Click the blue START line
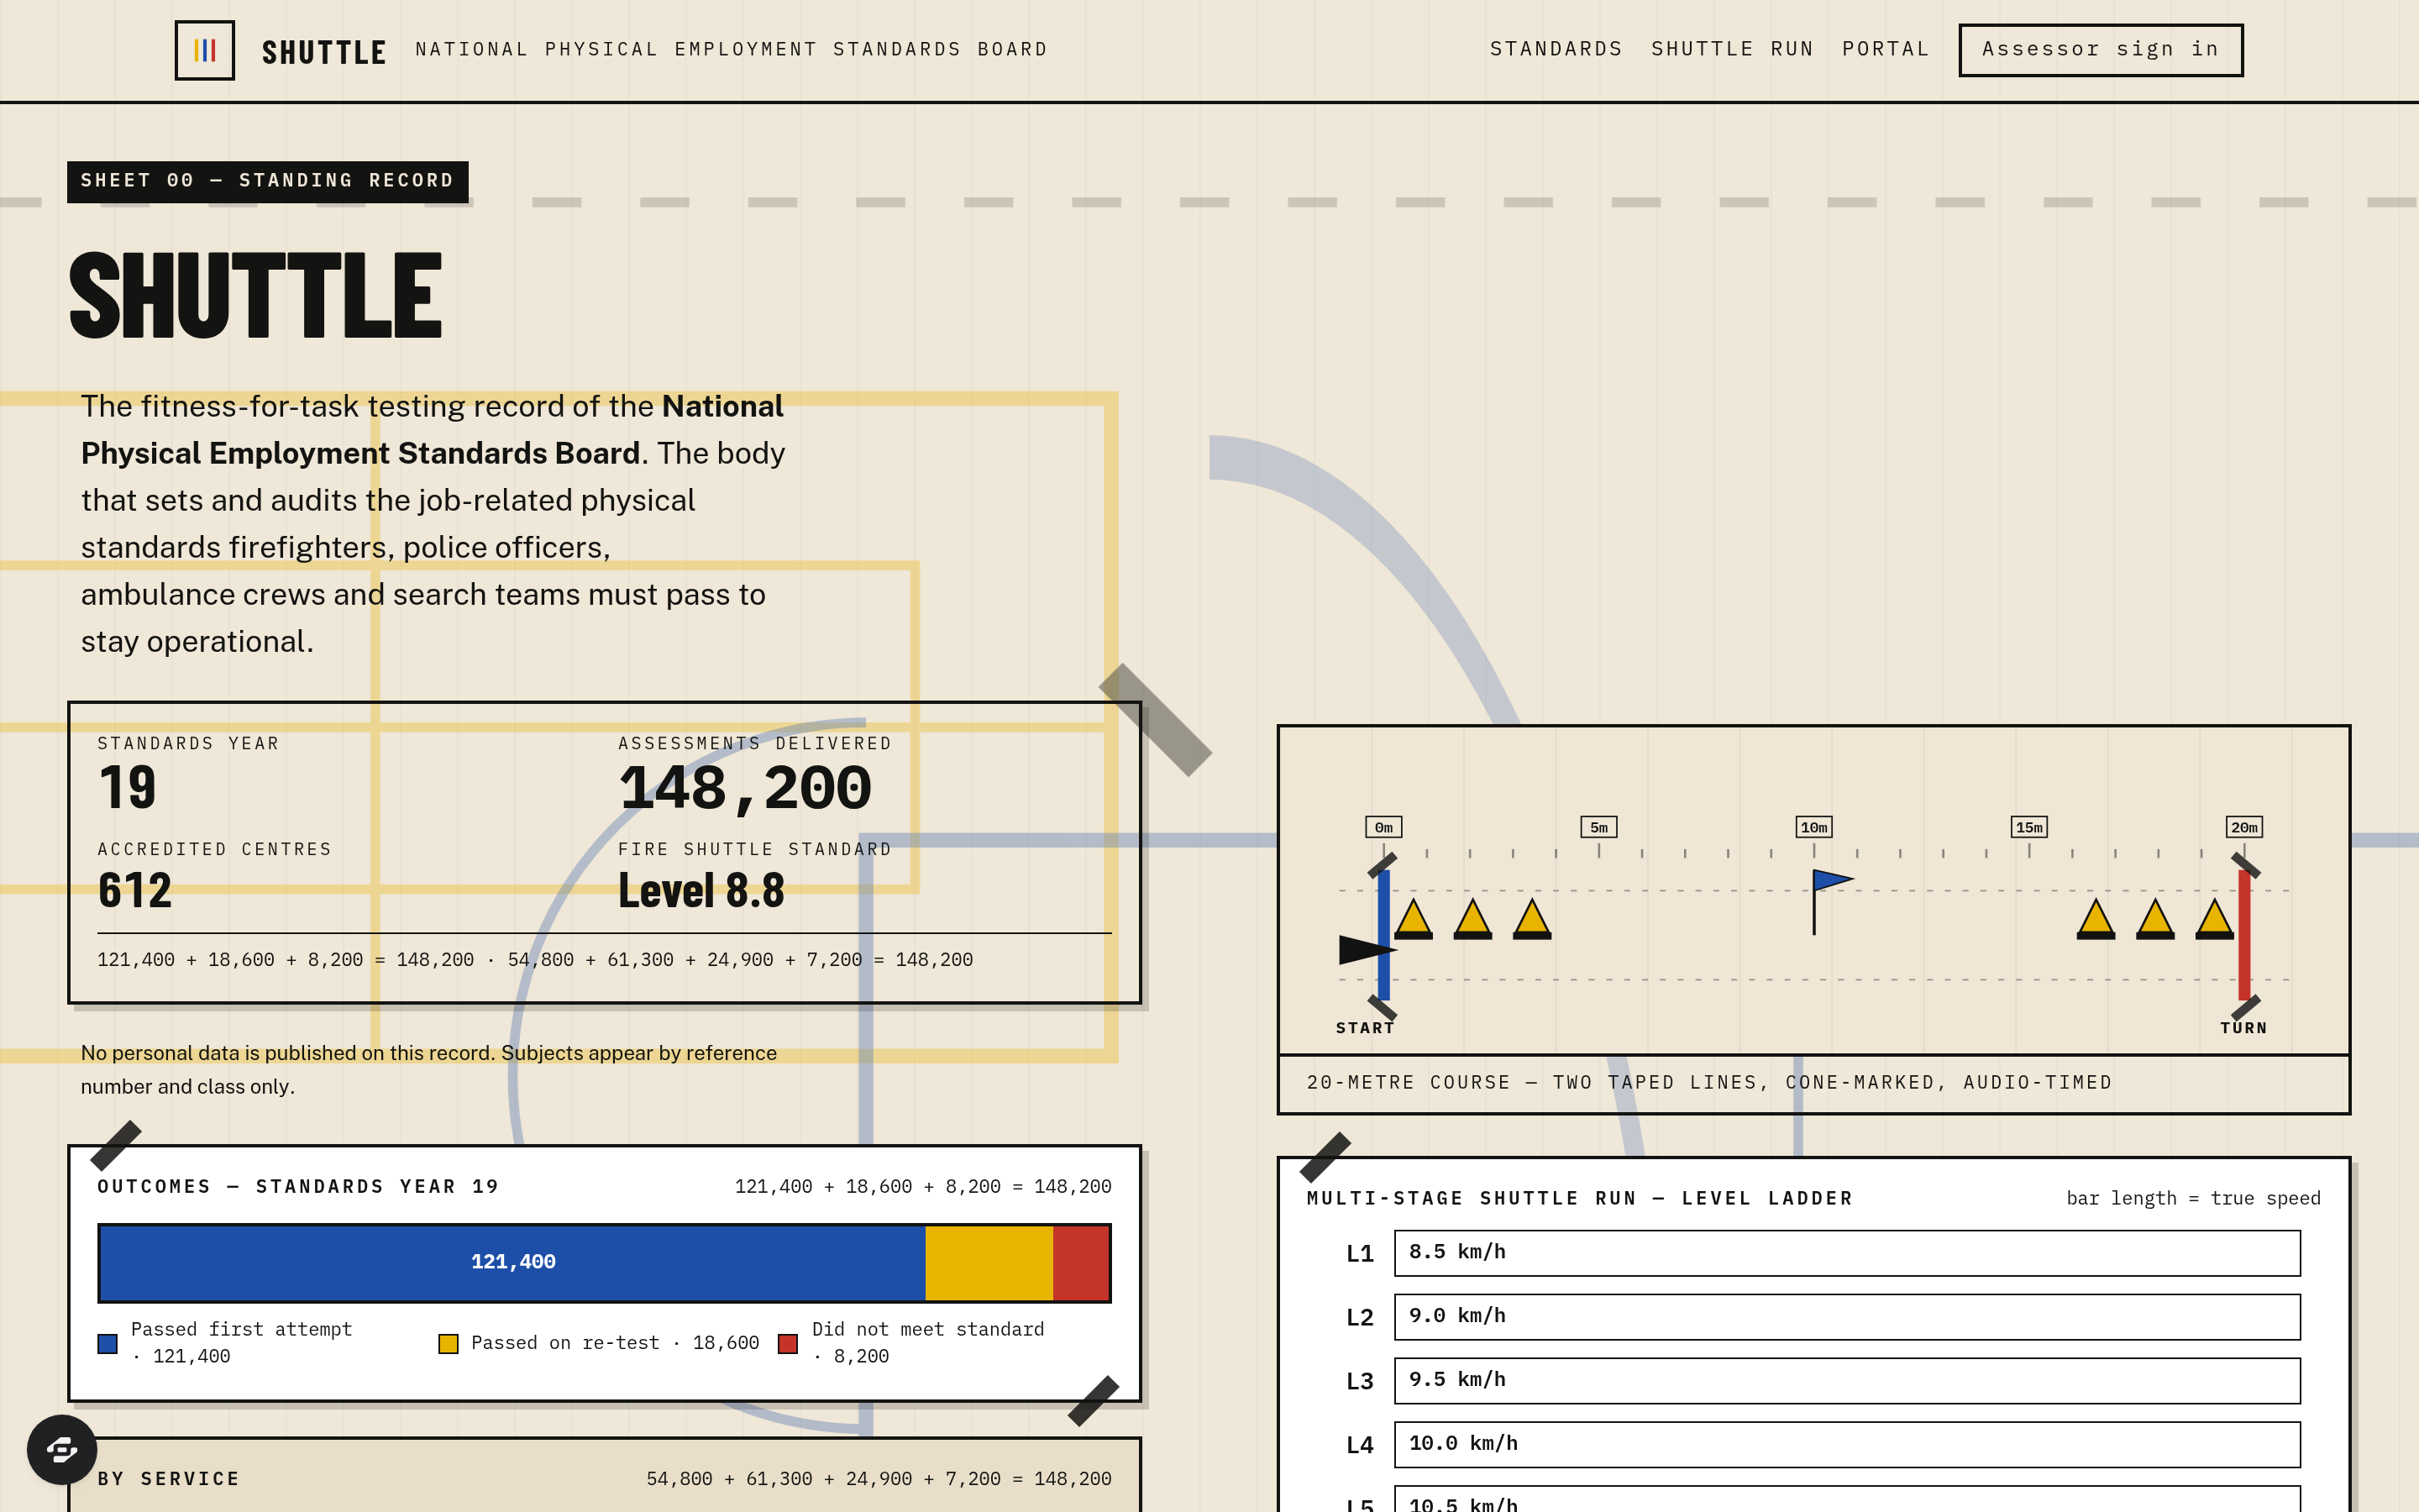The width and height of the screenshot is (2419, 1512). click(x=1383, y=934)
